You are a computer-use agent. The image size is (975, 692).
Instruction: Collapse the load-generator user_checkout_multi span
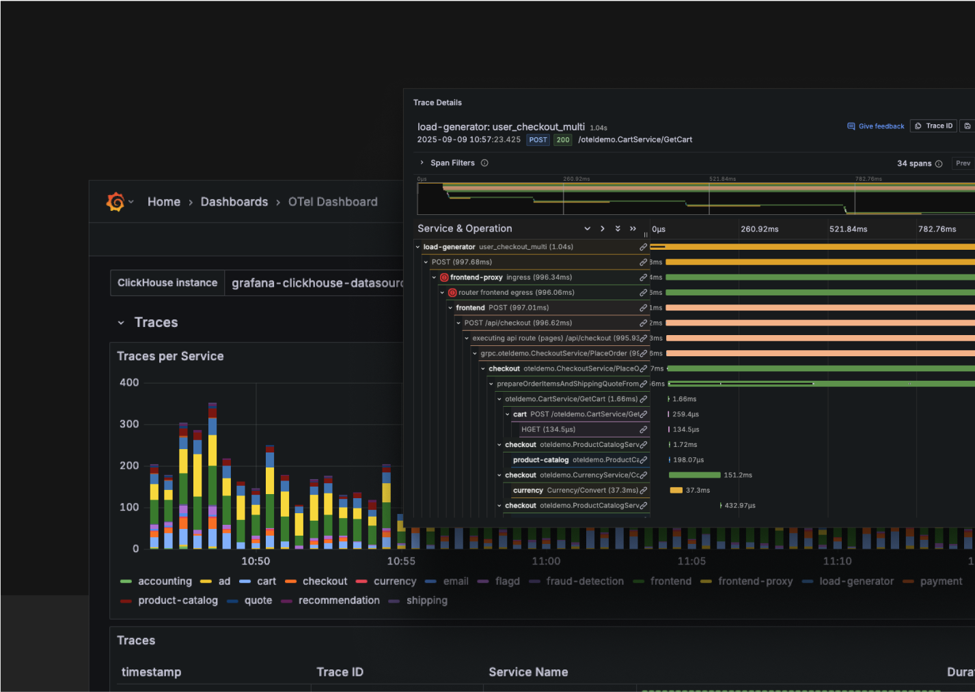pyautogui.click(x=417, y=246)
